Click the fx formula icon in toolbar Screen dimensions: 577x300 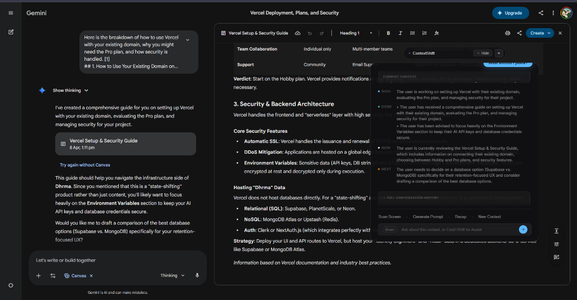pyautogui.click(x=437, y=33)
